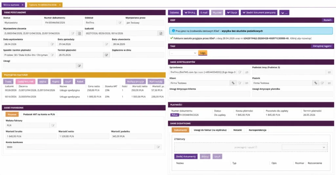Expand Stwórz dokument powiązany menu
336x175 pixels.
(x=259, y=13)
